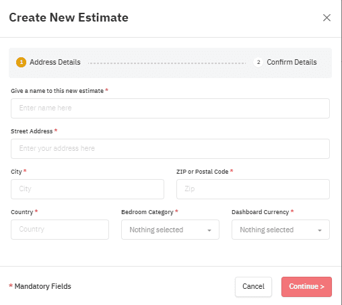Open the Bedroom Category dropdown
The image size is (342, 305).
[170, 230]
